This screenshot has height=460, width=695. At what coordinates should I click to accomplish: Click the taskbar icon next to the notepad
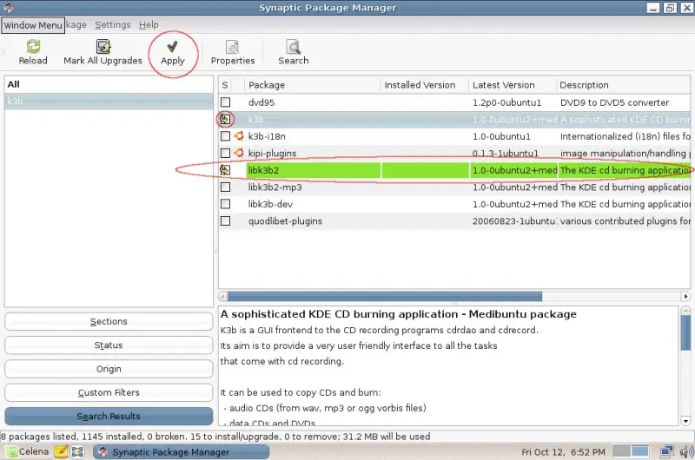coord(77,451)
